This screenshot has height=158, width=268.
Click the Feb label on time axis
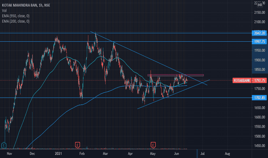pos(82,154)
